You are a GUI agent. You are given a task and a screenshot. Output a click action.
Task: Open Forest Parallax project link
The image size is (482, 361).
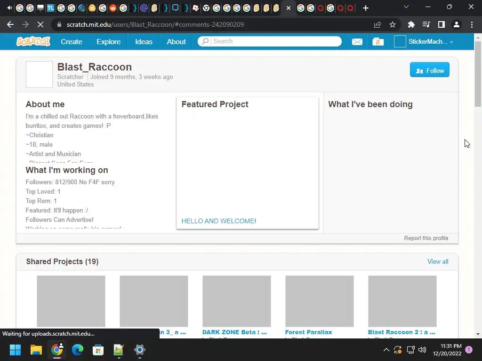308,332
